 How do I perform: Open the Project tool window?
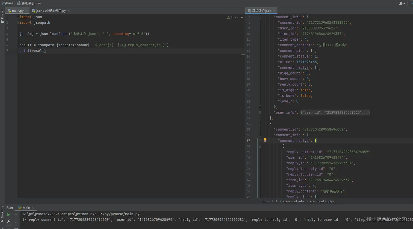pos(2,16)
